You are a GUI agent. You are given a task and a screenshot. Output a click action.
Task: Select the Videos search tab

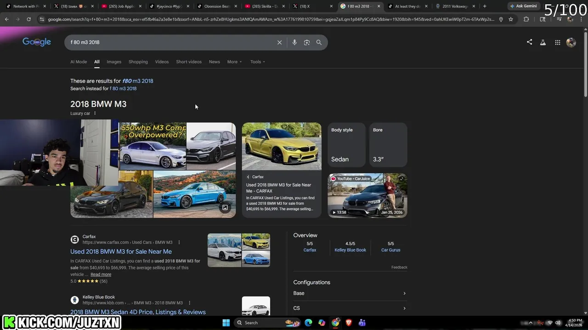(x=162, y=62)
